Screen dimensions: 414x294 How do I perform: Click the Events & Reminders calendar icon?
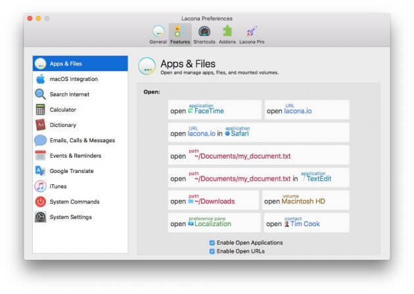pos(40,156)
